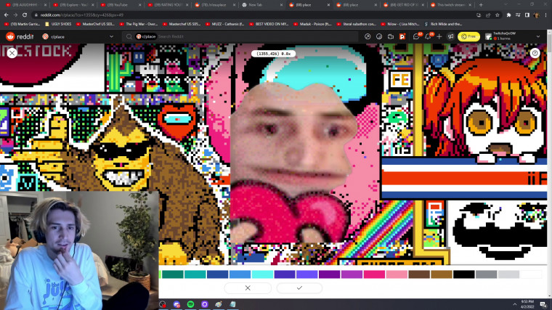Add a new browser tab
Viewport: 552px width, 310px height.
click(x=481, y=5)
